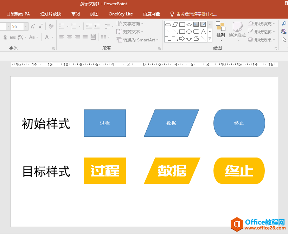Viewport: 288px width, 234px height.
Task: Toggle text shadow formatting
Action: pyautogui.click(x=5, y=37)
